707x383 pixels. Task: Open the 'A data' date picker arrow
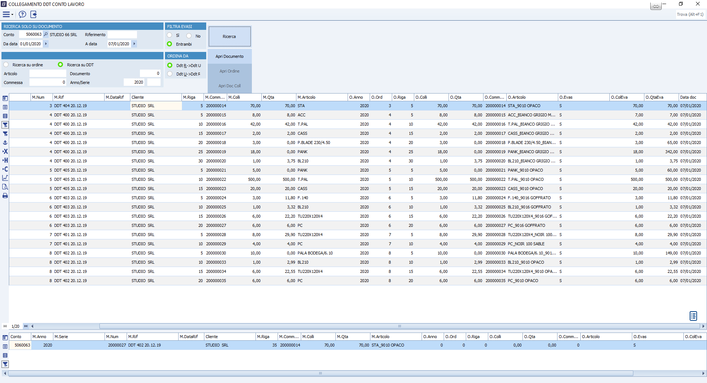[x=134, y=43]
